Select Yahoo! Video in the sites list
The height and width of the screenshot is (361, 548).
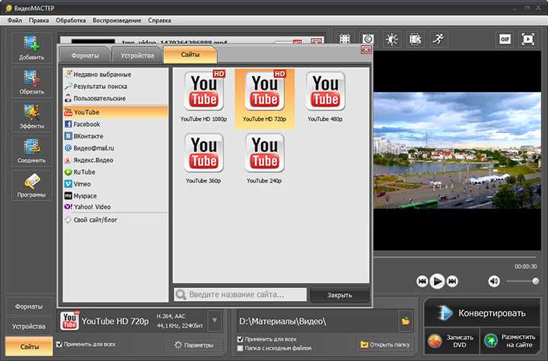coord(116,207)
